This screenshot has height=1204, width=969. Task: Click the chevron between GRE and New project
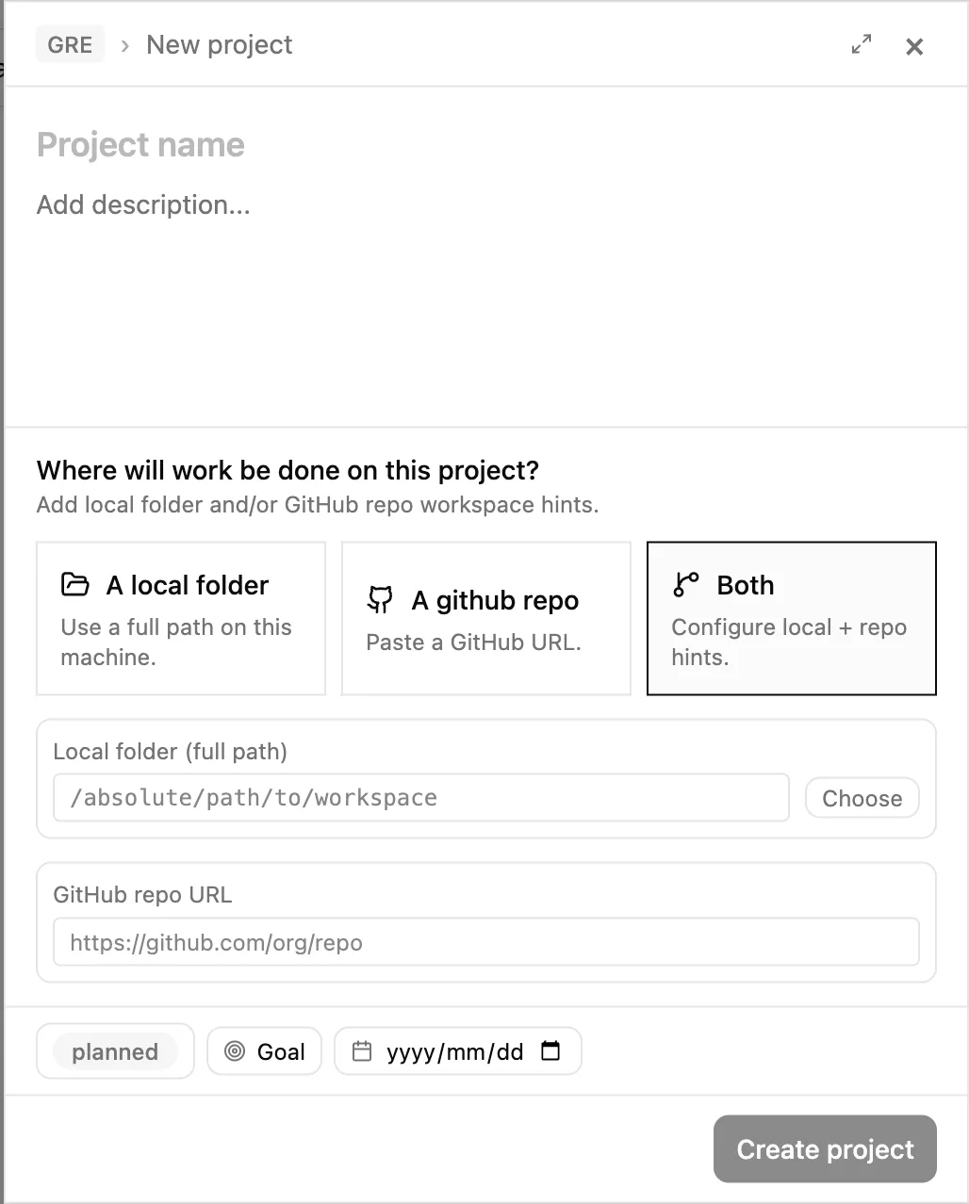(124, 44)
